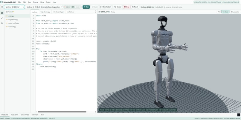The width and height of the screenshot is (241, 120).
Task: Click the 'main.py:11' status bar entry
Action: click(x=52, y=118)
